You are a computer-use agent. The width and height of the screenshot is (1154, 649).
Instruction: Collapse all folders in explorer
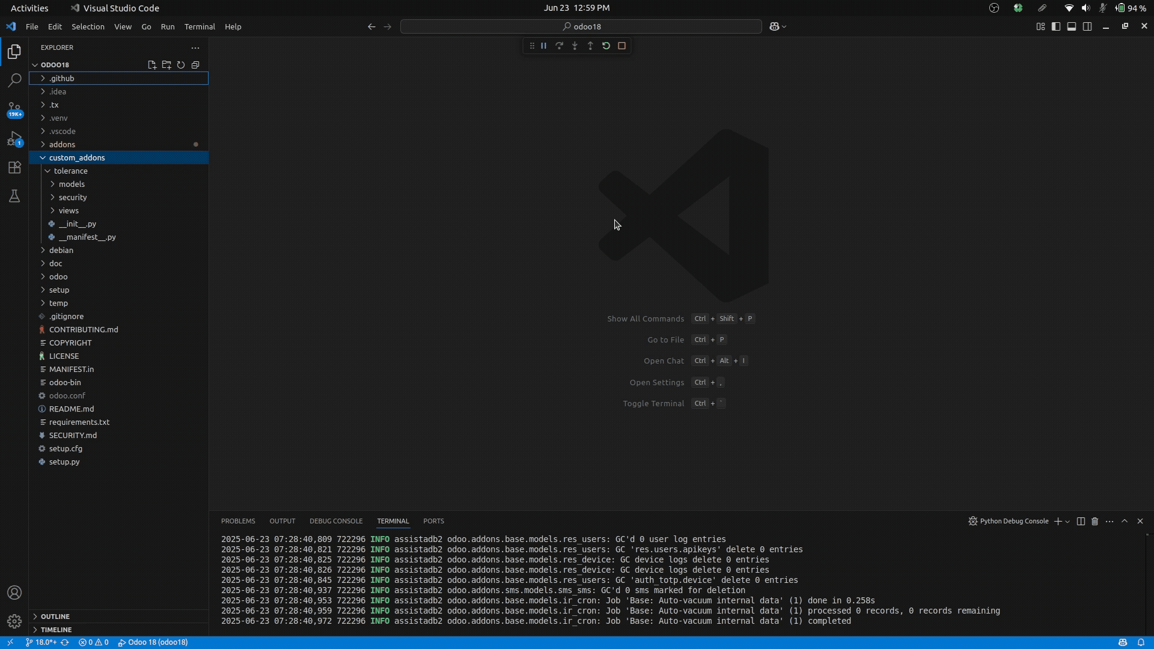195,65
